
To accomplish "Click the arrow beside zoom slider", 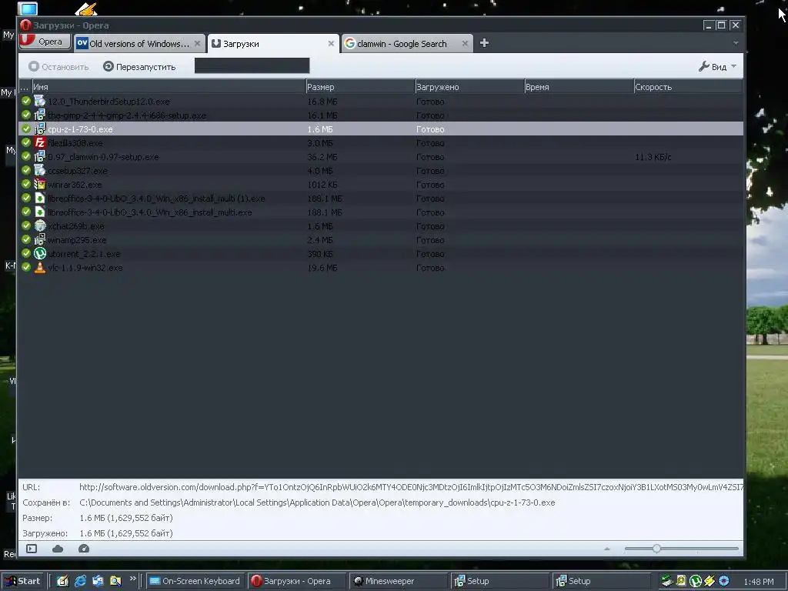I will pyautogui.click(x=606, y=549).
